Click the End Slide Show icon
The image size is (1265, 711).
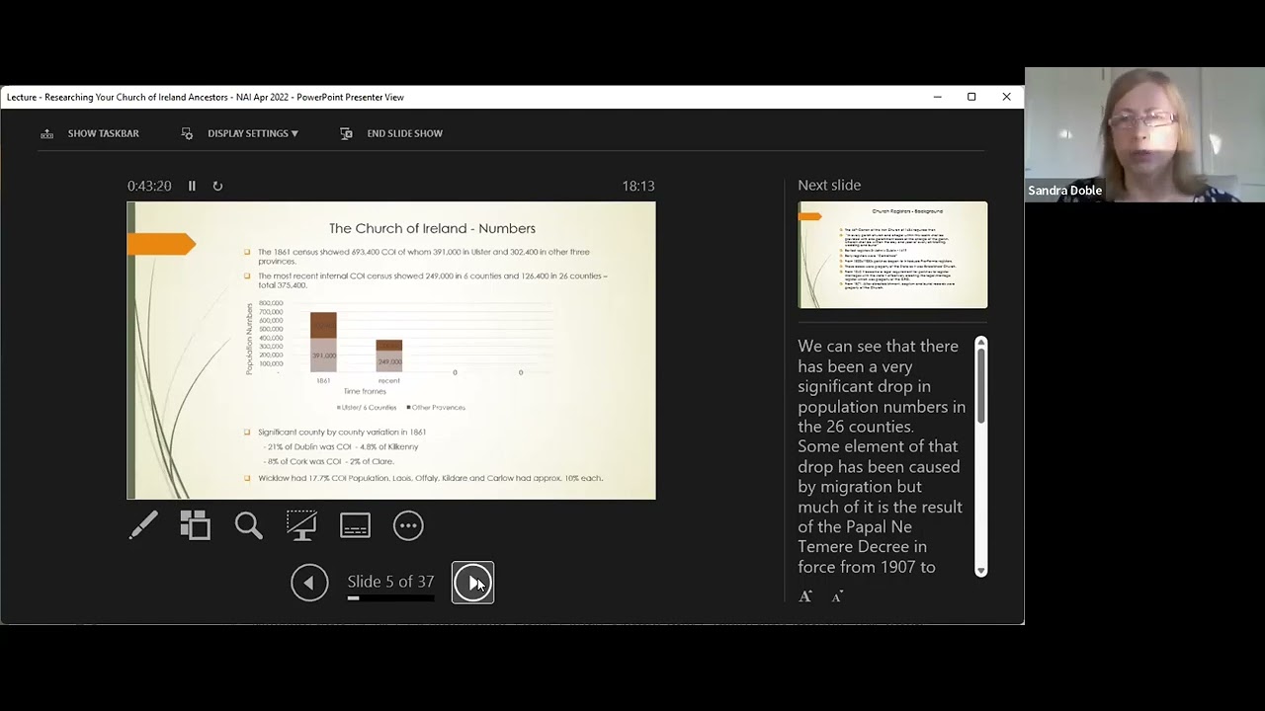point(346,133)
